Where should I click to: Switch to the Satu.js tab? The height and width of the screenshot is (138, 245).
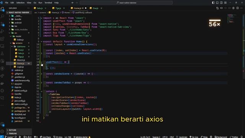[40, 8]
